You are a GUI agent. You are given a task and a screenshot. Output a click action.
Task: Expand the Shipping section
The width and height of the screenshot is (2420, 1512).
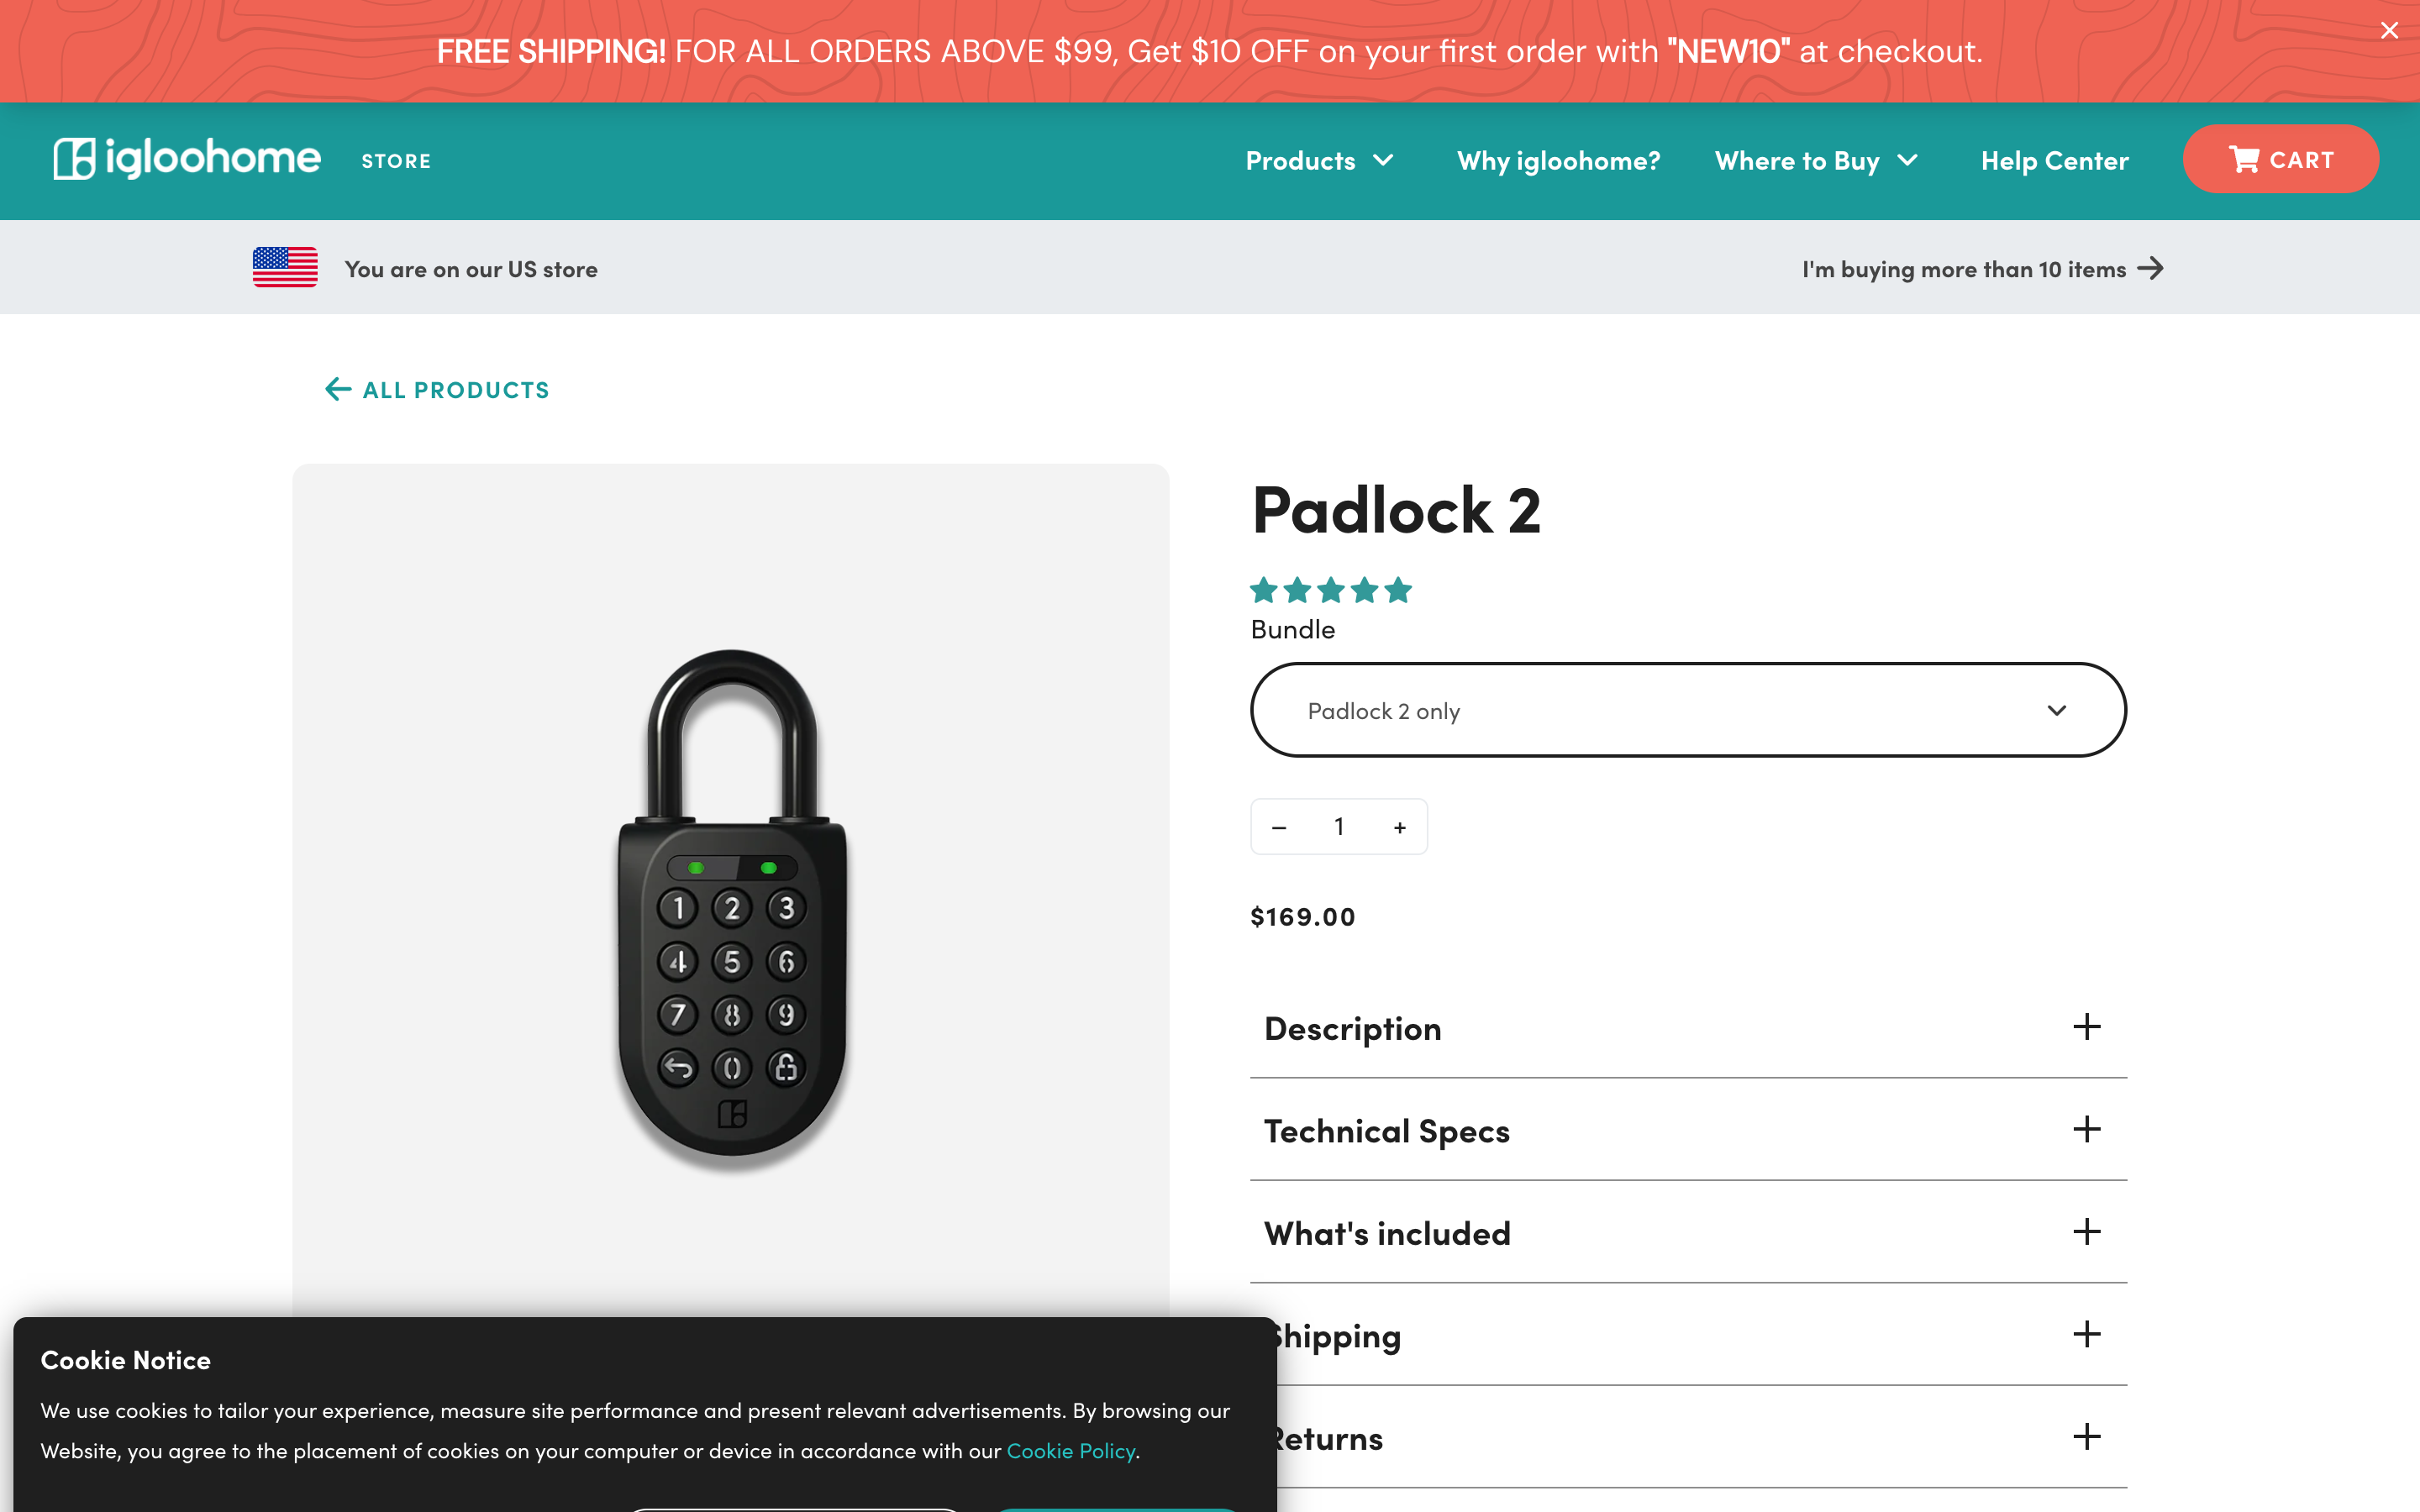[2087, 1334]
